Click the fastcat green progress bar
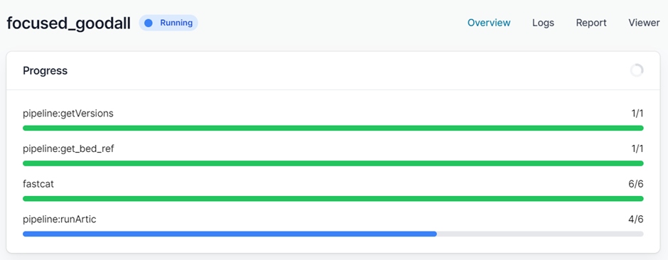This screenshot has height=260, width=668. (x=333, y=199)
